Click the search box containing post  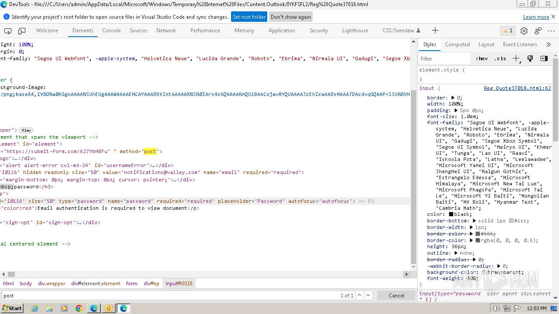[170, 295]
